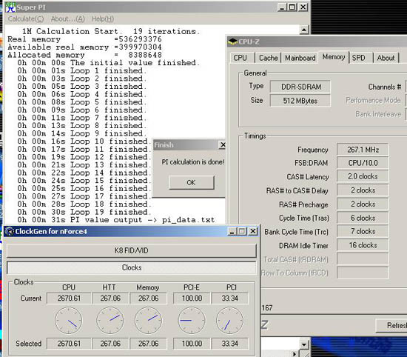Click the 7 clocks Bank Cycle Time value
Image resolution: width=407 pixels, height=357 pixels.
(x=363, y=231)
